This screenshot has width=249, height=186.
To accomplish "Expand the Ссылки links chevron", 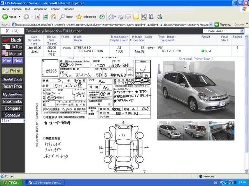I will (247, 24).
